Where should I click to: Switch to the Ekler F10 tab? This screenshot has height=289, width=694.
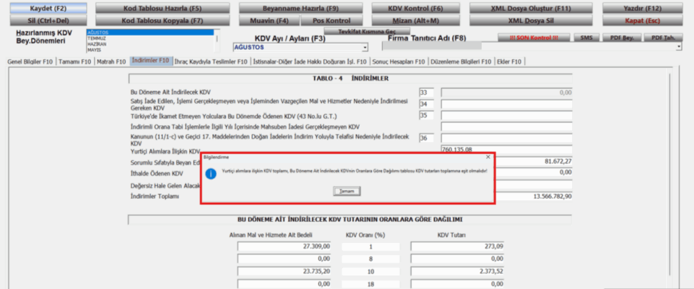click(510, 62)
